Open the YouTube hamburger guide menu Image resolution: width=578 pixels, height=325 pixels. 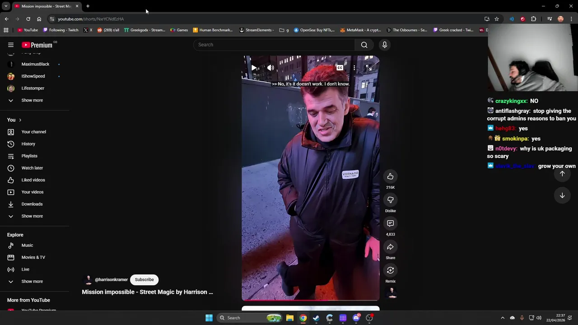coord(11,45)
